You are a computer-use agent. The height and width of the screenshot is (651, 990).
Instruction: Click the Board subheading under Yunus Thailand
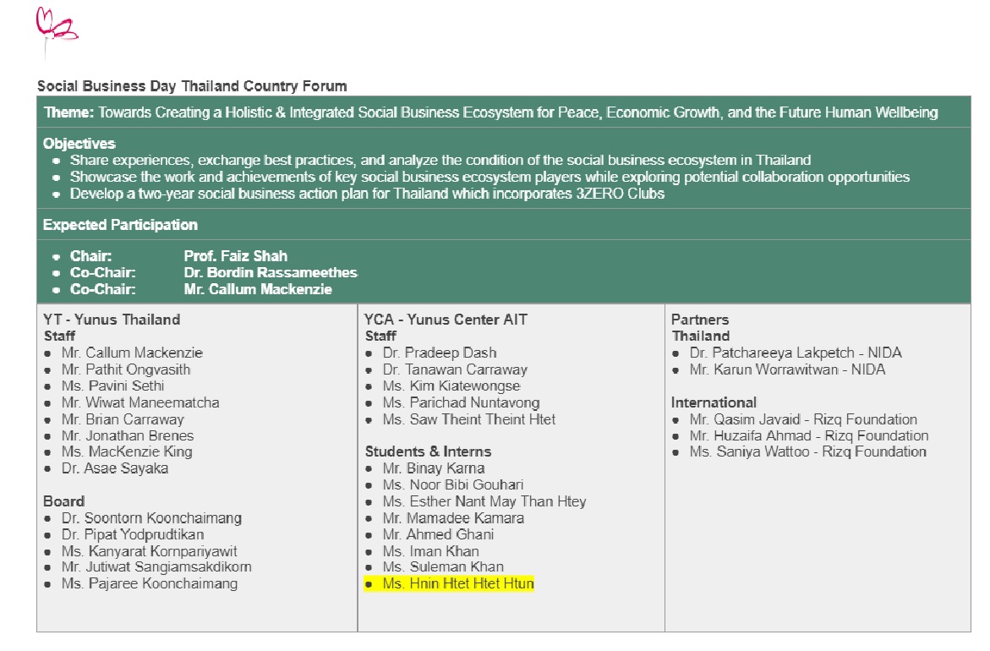pyautogui.click(x=63, y=501)
